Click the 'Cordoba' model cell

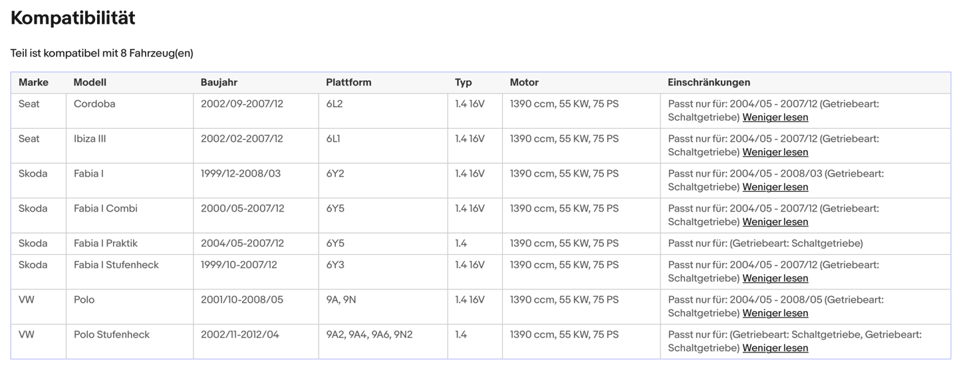(x=94, y=104)
